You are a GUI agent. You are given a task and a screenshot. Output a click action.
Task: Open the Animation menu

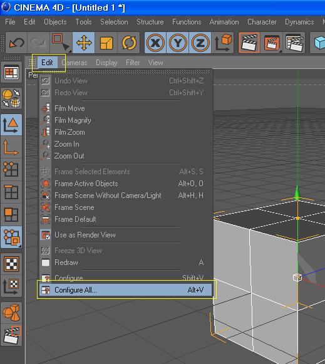224,22
